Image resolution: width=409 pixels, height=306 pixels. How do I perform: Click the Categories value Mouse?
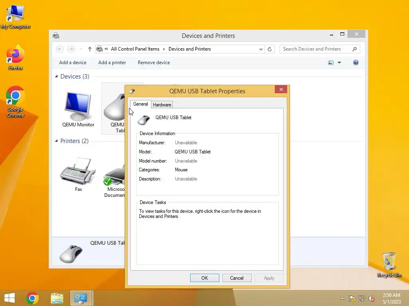(x=181, y=170)
